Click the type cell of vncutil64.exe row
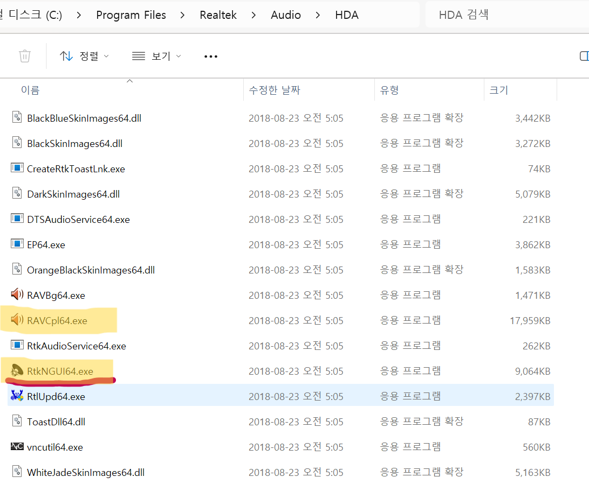The image size is (589, 491). [410, 447]
